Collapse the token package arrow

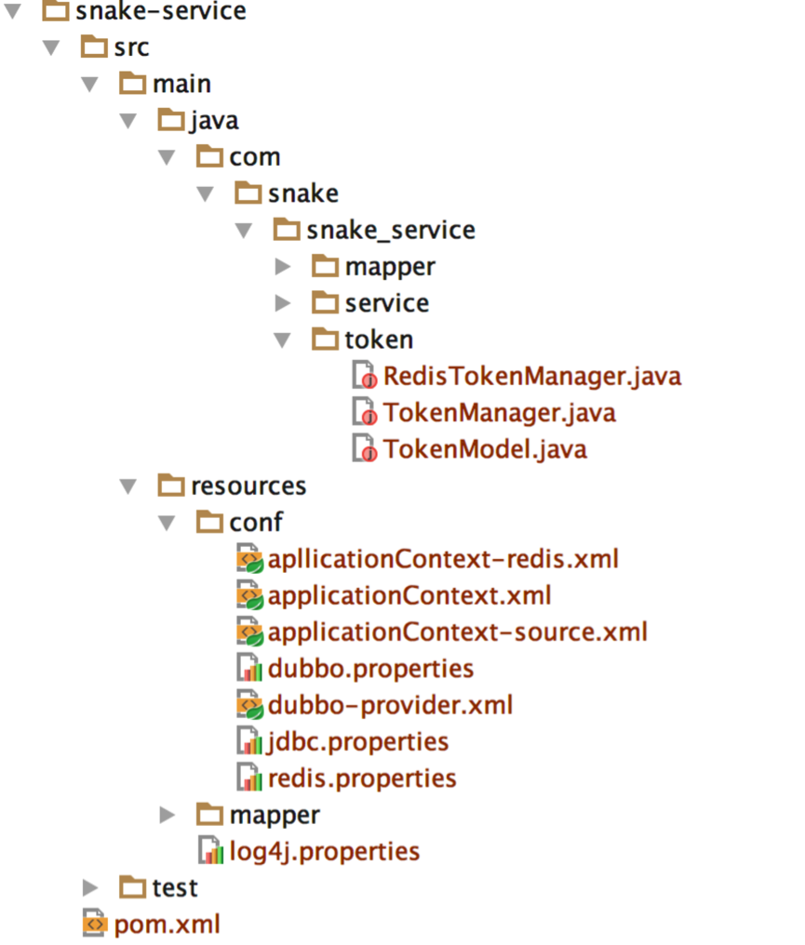click(x=283, y=340)
